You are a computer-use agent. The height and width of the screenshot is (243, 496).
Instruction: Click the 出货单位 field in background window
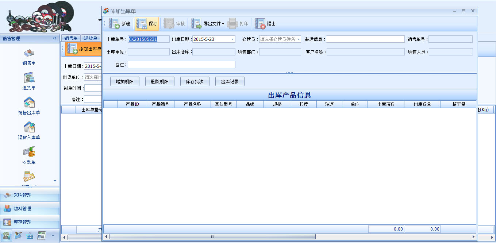(93, 77)
